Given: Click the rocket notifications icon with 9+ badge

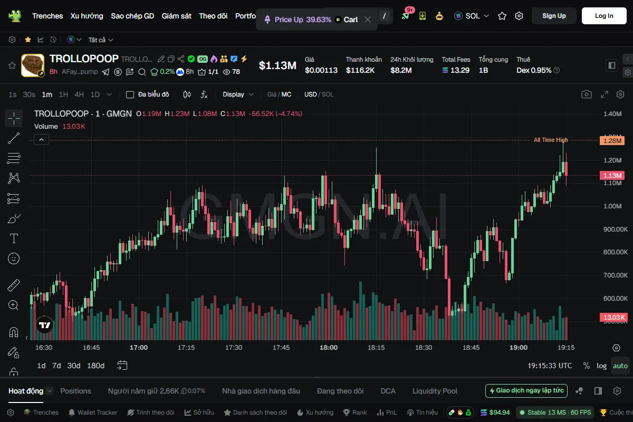Looking at the screenshot, I should 406,15.
